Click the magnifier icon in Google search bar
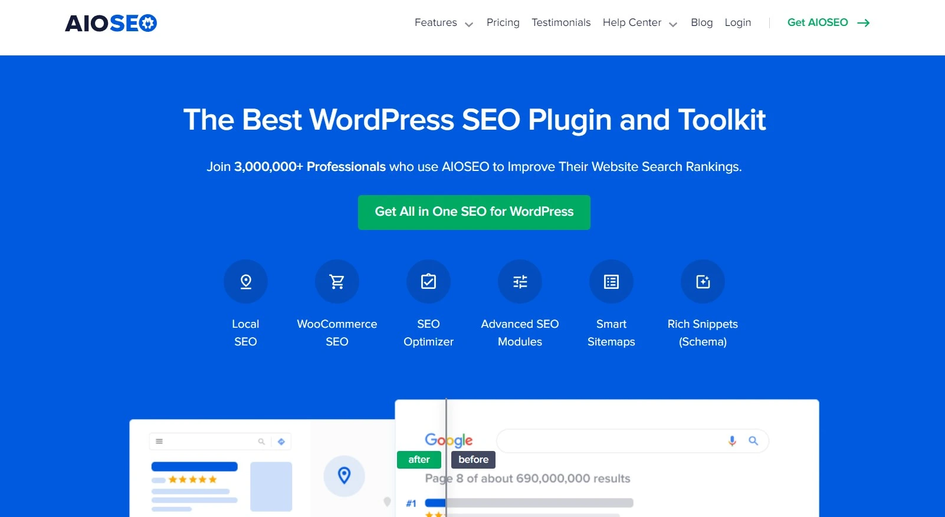The image size is (945, 517). pyautogui.click(x=753, y=441)
